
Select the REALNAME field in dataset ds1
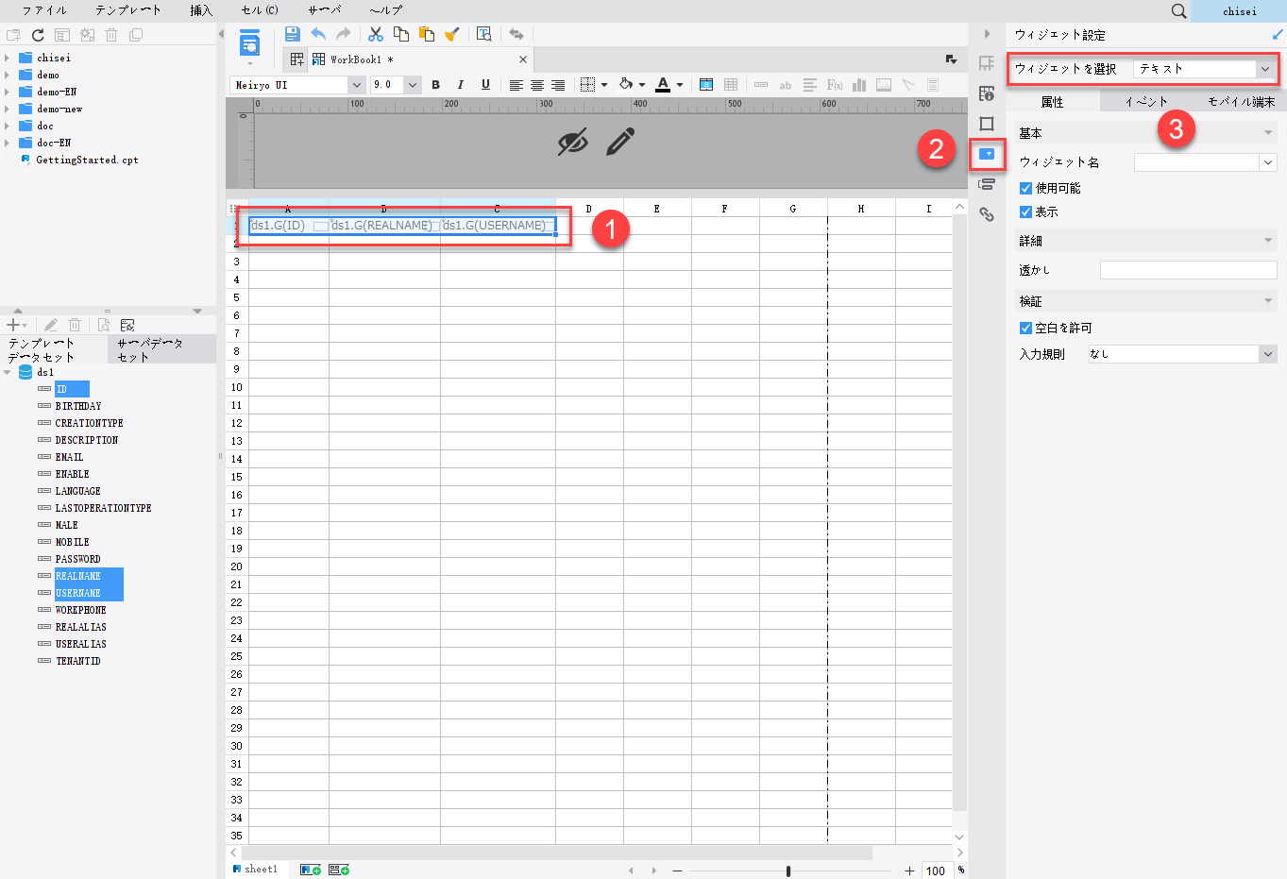[x=77, y=576]
